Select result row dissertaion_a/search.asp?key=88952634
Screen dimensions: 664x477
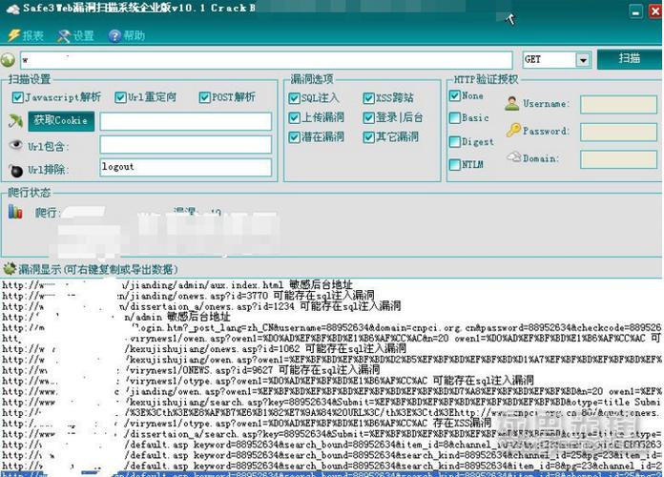(x=331, y=434)
